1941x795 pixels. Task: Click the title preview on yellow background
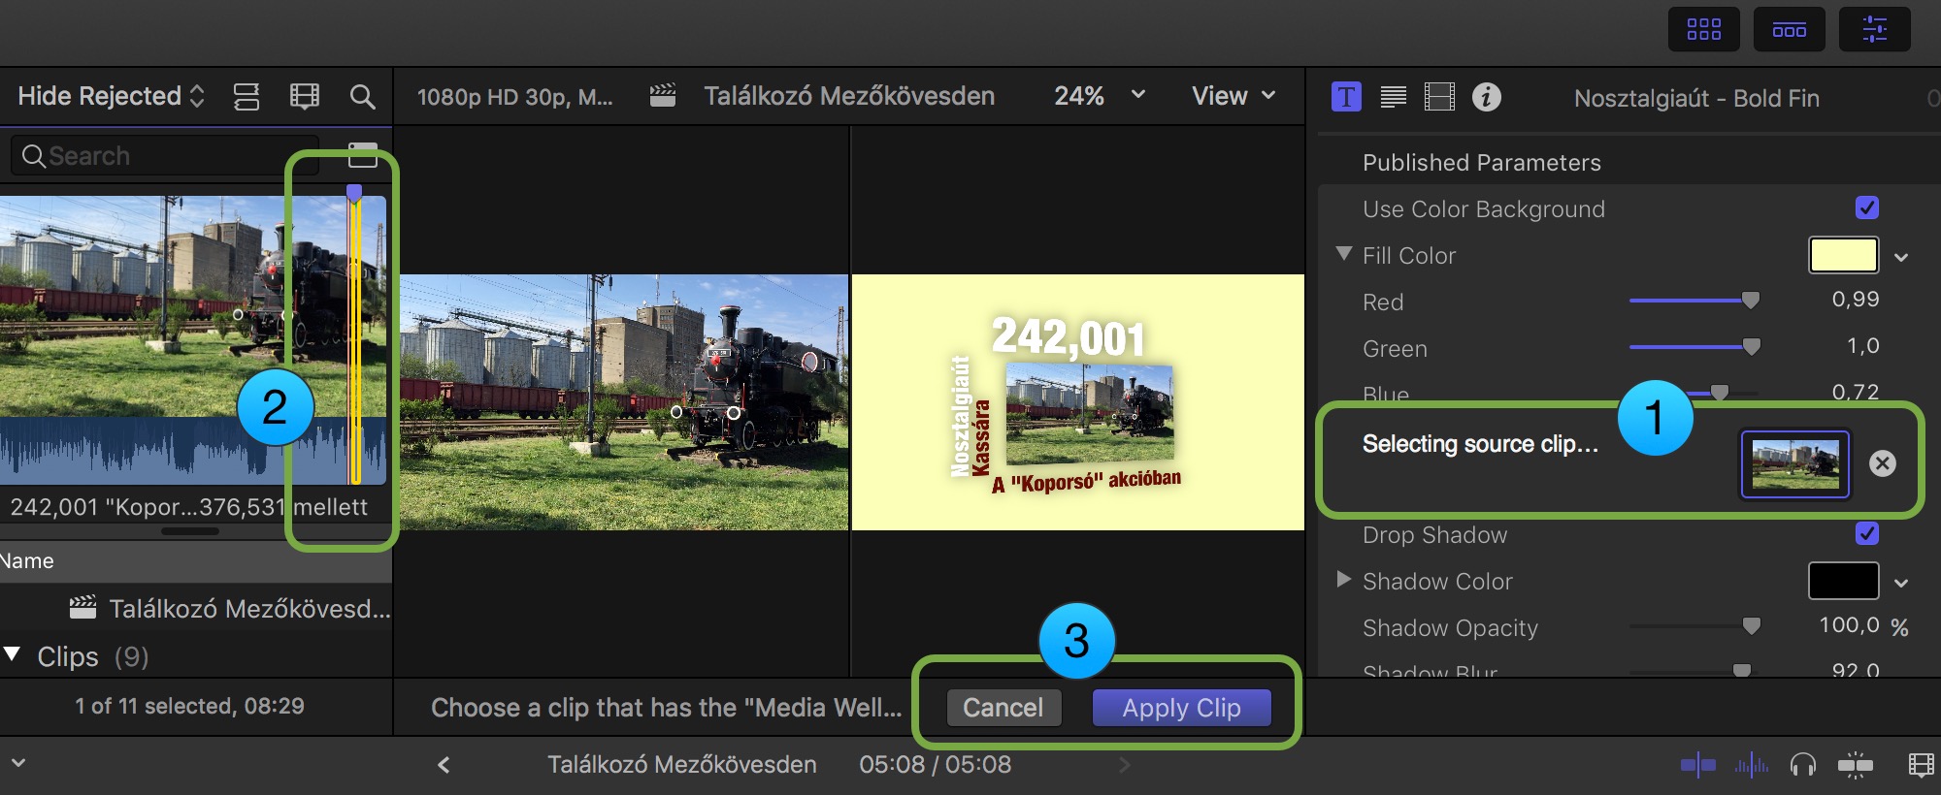[x=1077, y=402]
